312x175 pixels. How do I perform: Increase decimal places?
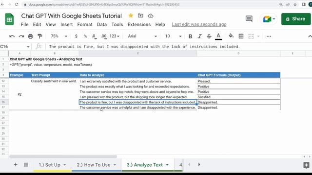coord(103,36)
